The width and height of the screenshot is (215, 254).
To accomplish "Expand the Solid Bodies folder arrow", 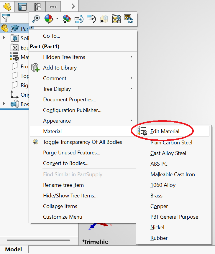I will (4, 38).
